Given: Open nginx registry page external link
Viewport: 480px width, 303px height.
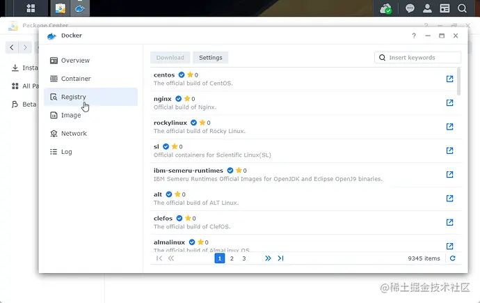Looking at the screenshot, I should click(449, 102).
